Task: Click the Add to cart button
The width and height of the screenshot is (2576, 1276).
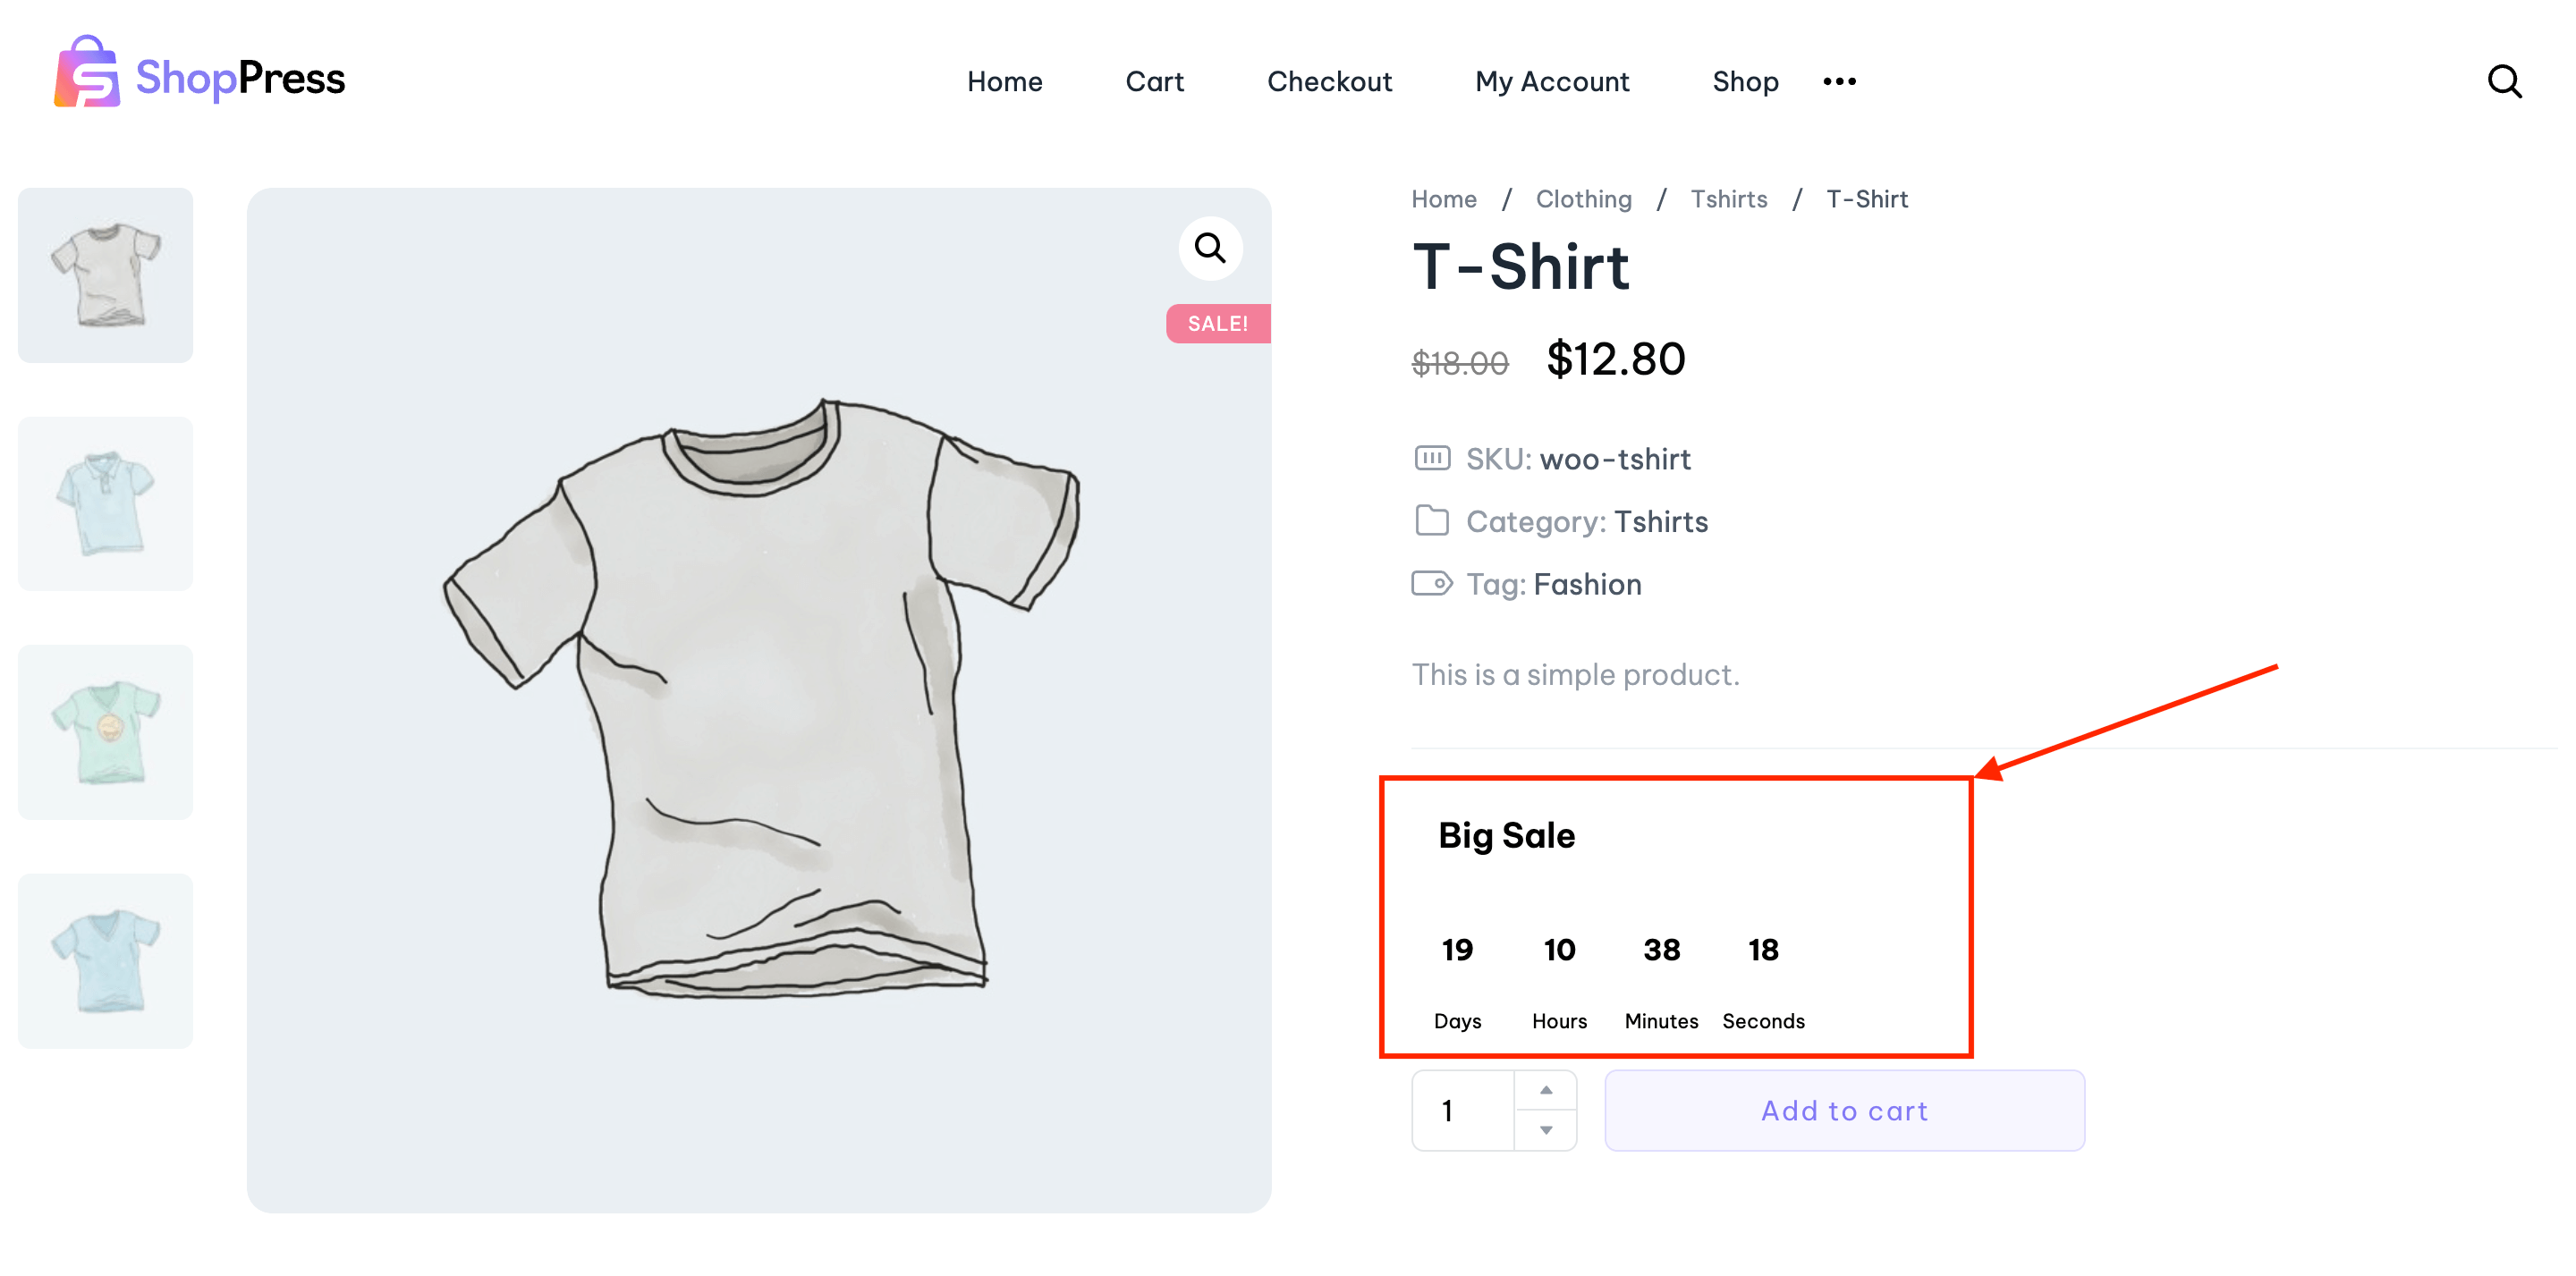Action: coord(1844,1110)
